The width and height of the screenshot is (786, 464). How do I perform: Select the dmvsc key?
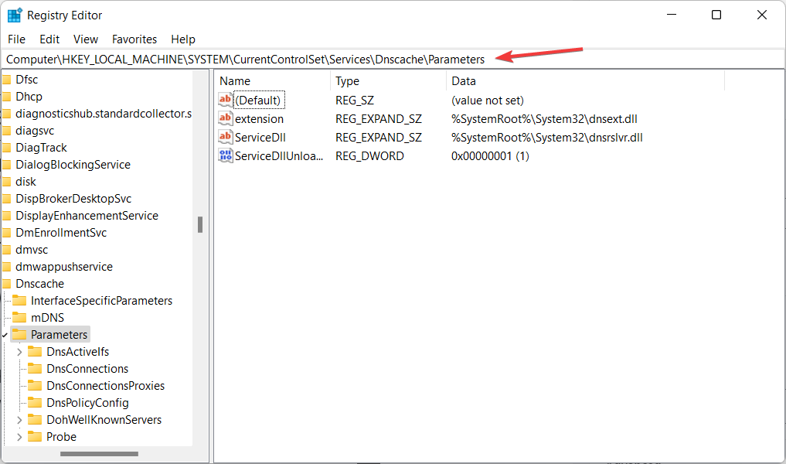32,250
